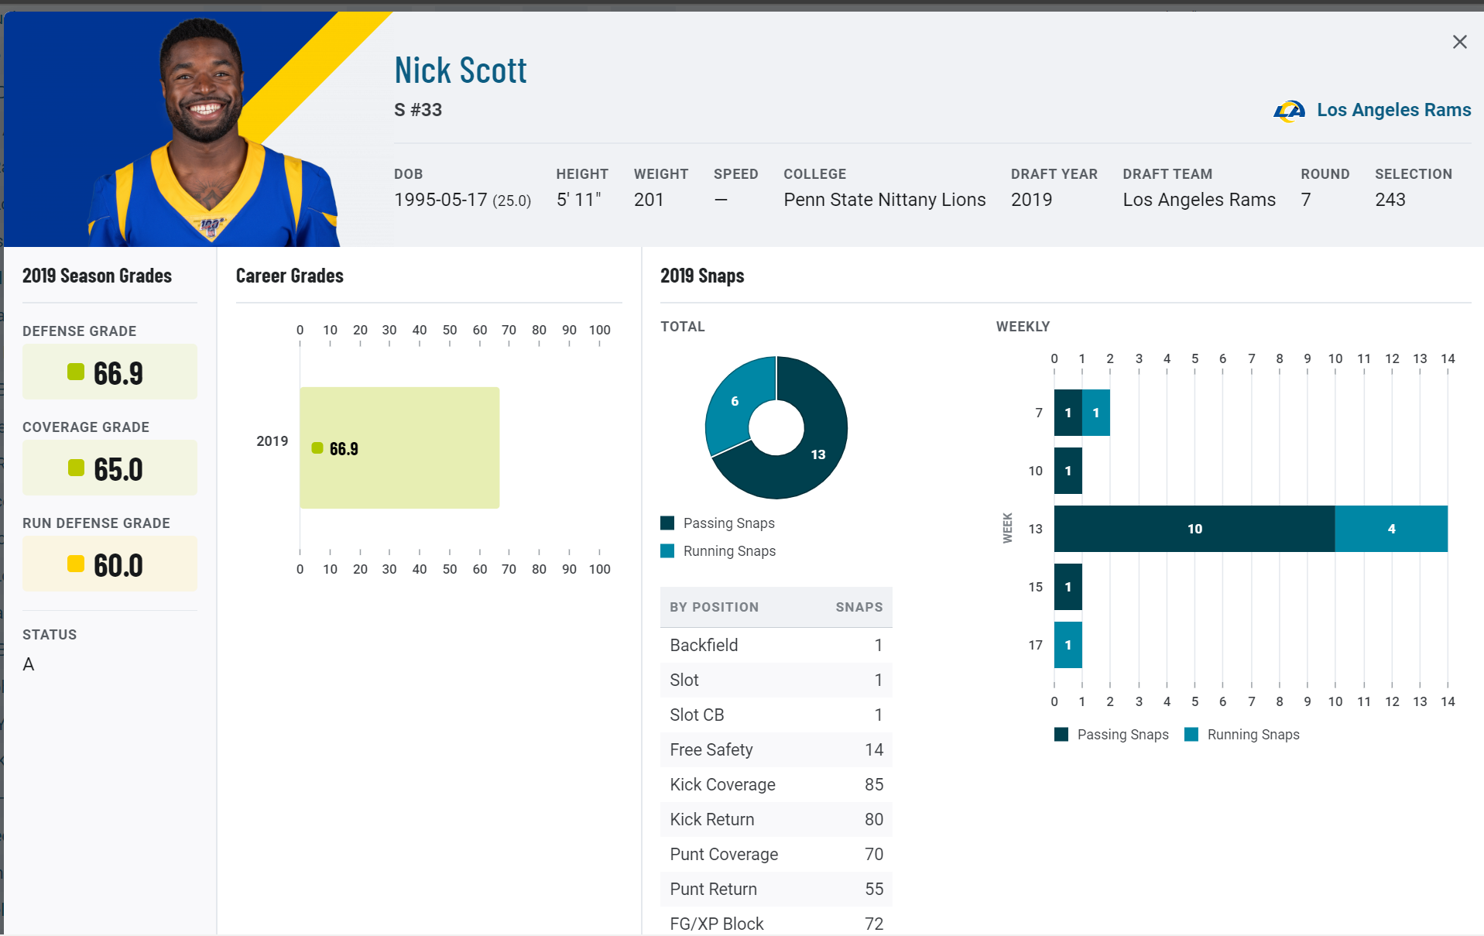Click the draft year 2019 value
Image resolution: width=1484 pixels, height=936 pixels.
(1031, 200)
